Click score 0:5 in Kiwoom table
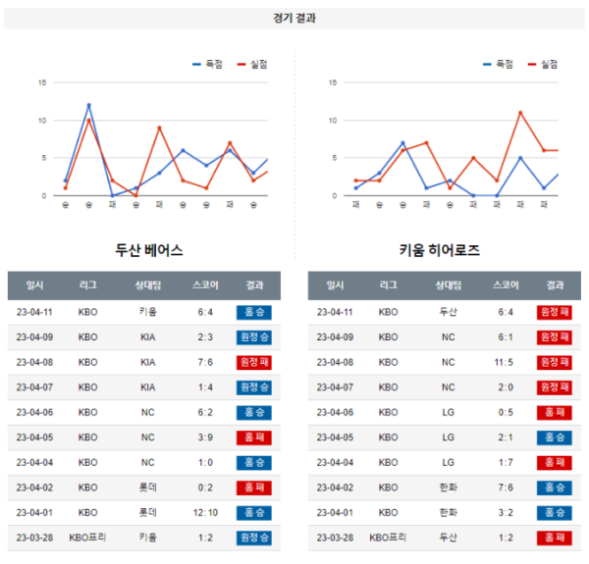This screenshot has width=589, height=564. (506, 412)
